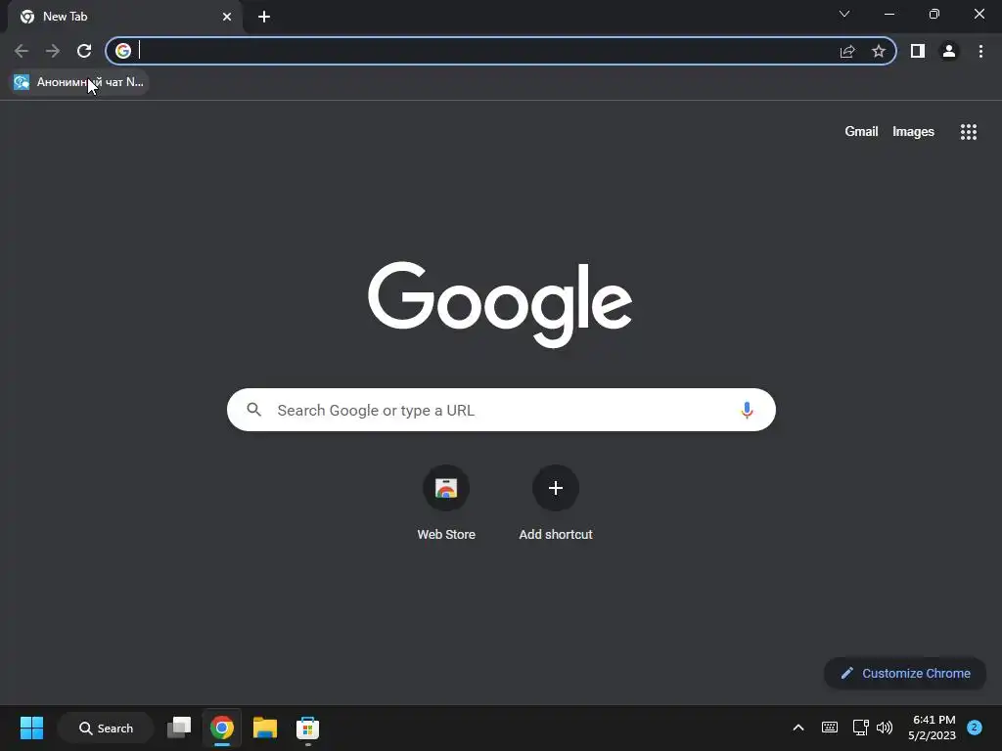The width and height of the screenshot is (1002, 751).
Task: Open the Google apps grid
Action: [969, 132]
